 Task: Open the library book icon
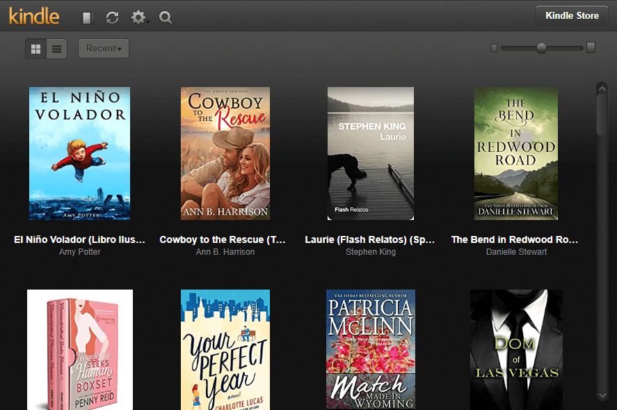click(87, 17)
